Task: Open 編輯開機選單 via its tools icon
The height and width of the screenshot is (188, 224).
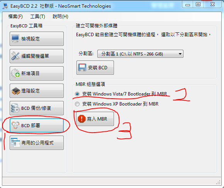Action: click(x=15, y=56)
